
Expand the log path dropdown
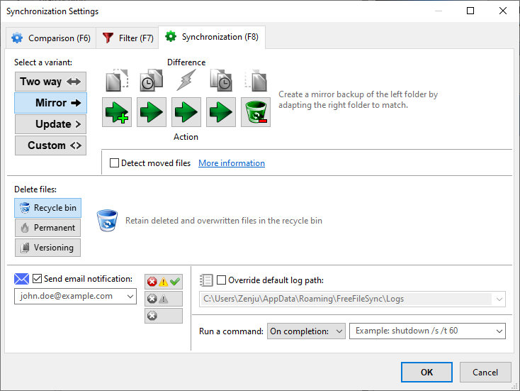coord(499,299)
